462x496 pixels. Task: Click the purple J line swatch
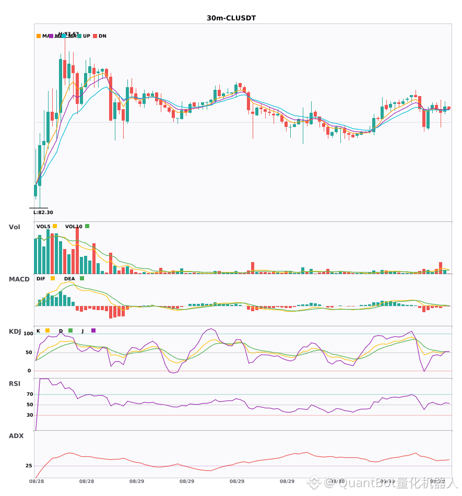point(93,330)
